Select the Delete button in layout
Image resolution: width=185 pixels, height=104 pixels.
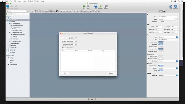click(111, 73)
